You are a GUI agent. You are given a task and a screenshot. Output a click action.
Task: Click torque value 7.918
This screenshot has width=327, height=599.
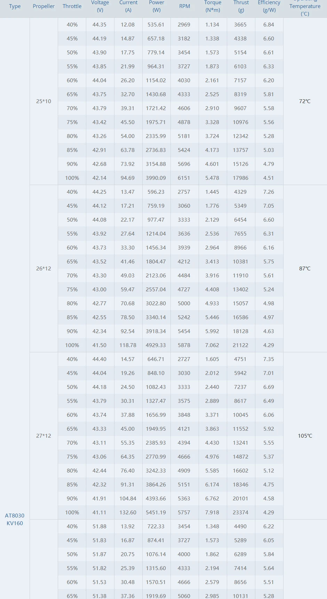[212, 513]
